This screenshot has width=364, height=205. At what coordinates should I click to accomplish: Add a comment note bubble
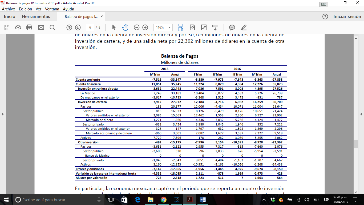pos(232,27)
